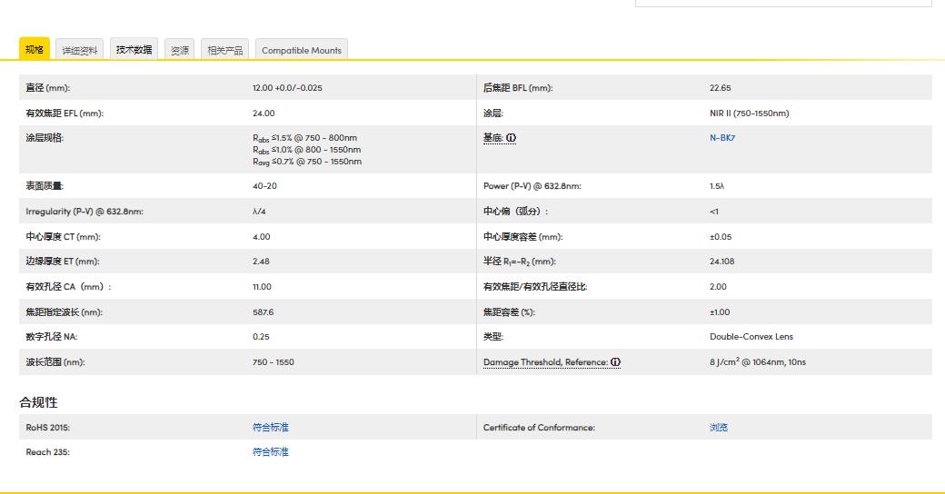This screenshot has height=494, width=945.
Task: Click the input box at the top right
Action: [782, 4]
